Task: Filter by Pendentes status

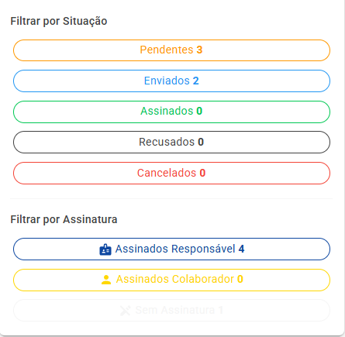Action: (171, 50)
